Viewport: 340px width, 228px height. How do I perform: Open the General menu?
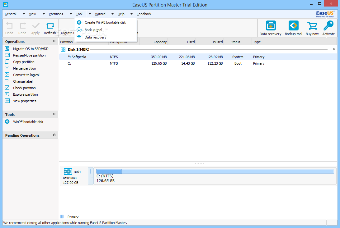[11, 14]
